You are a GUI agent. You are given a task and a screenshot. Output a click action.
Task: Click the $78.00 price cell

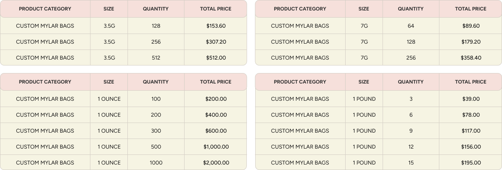click(x=470, y=115)
